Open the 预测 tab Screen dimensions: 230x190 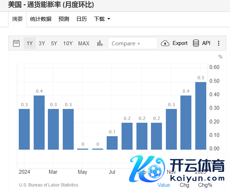point(64,19)
